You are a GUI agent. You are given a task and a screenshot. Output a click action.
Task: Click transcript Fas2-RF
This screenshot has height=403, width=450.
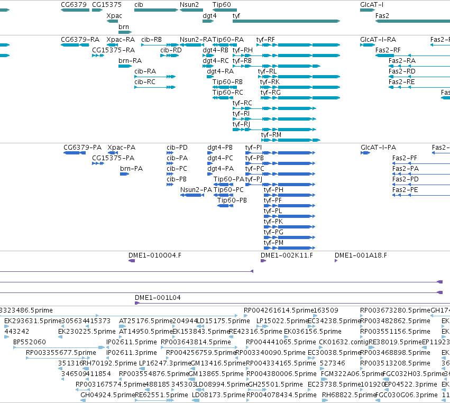coord(412,56)
